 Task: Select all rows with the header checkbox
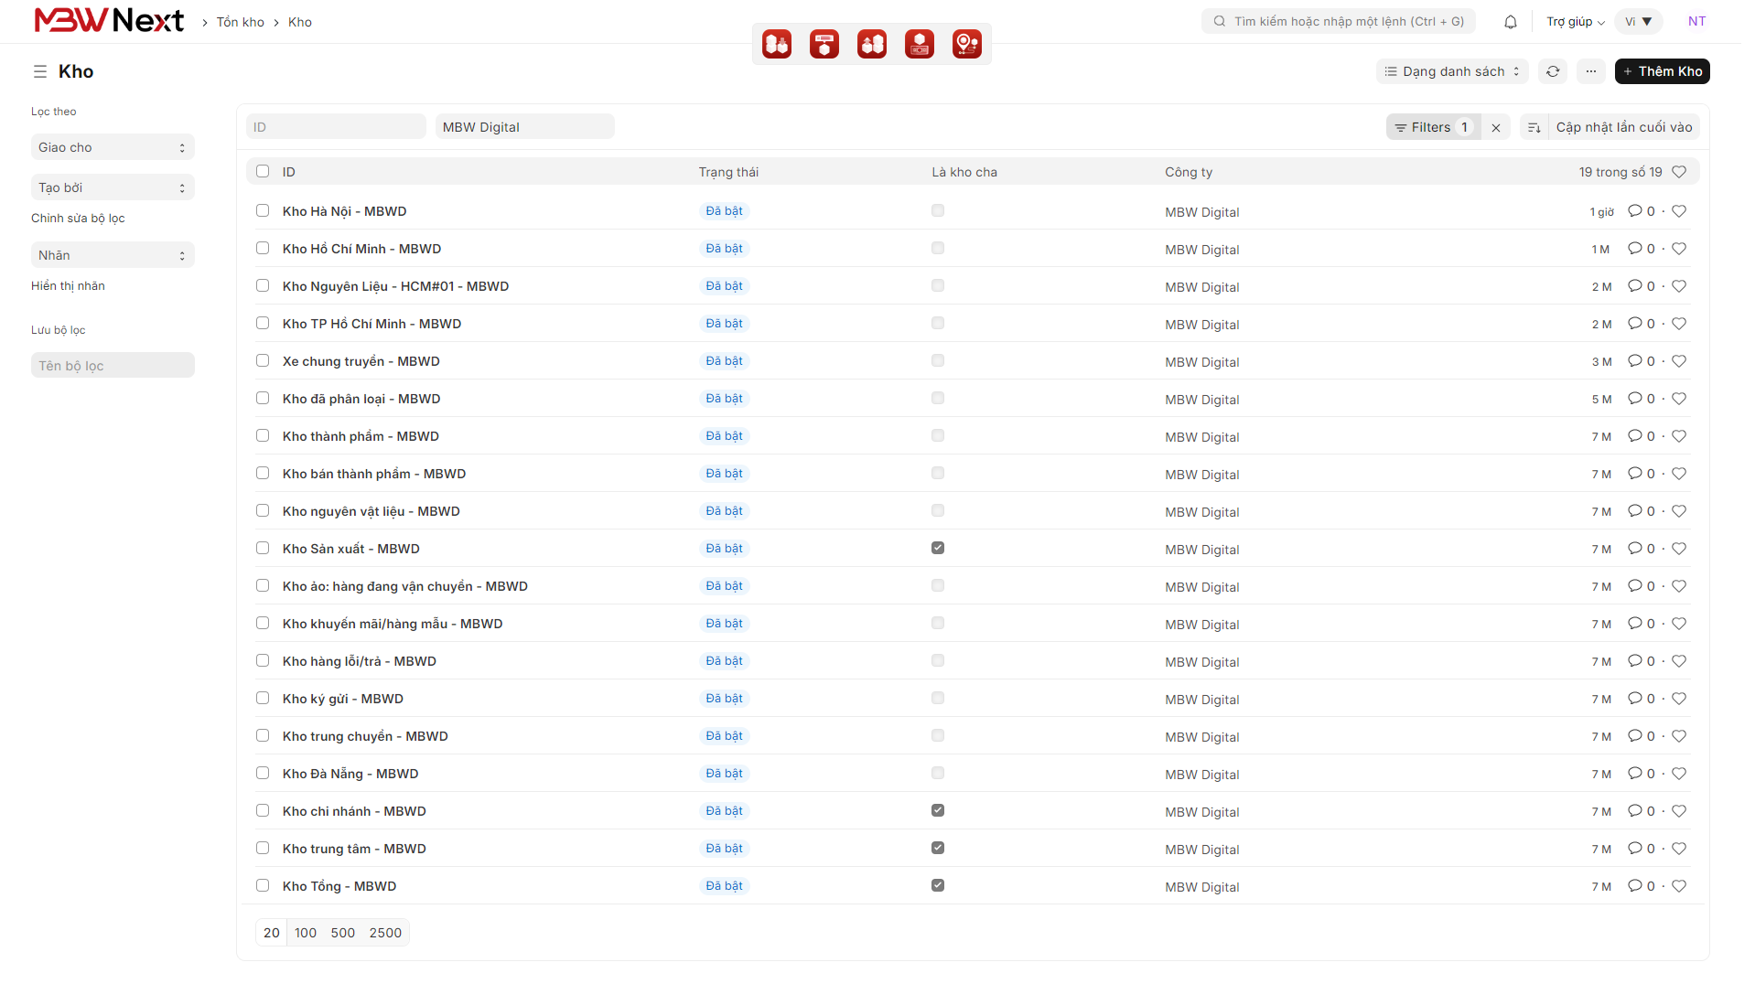(x=263, y=171)
